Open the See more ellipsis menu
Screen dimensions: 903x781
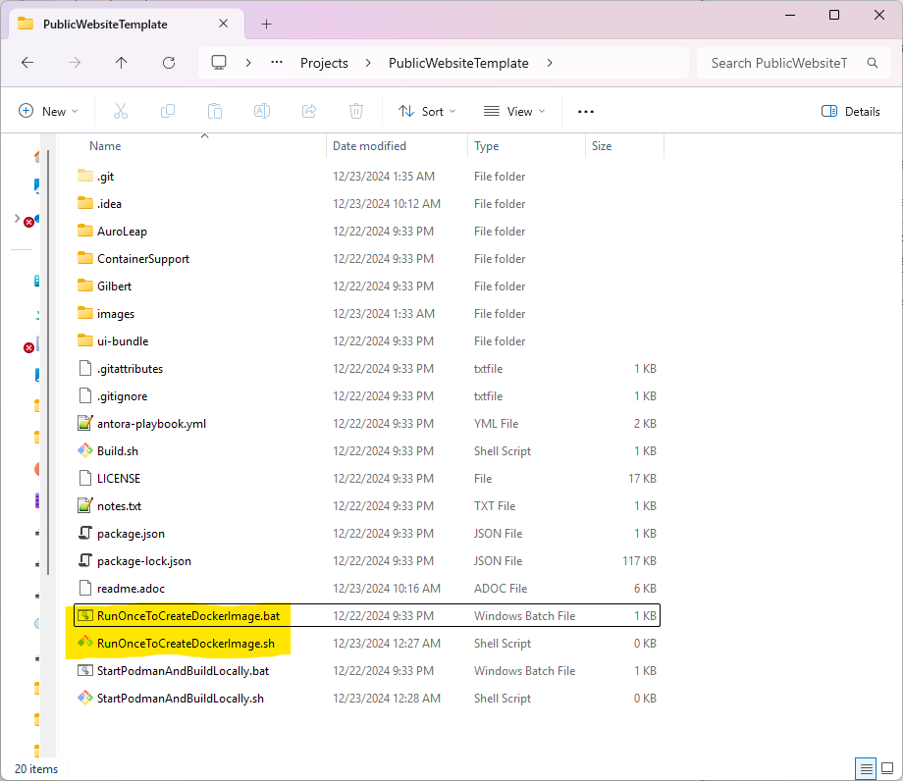(586, 111)
